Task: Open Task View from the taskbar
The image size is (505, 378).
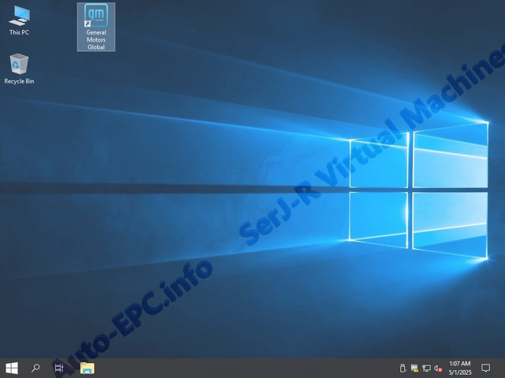Action: (x=59, y=368)
